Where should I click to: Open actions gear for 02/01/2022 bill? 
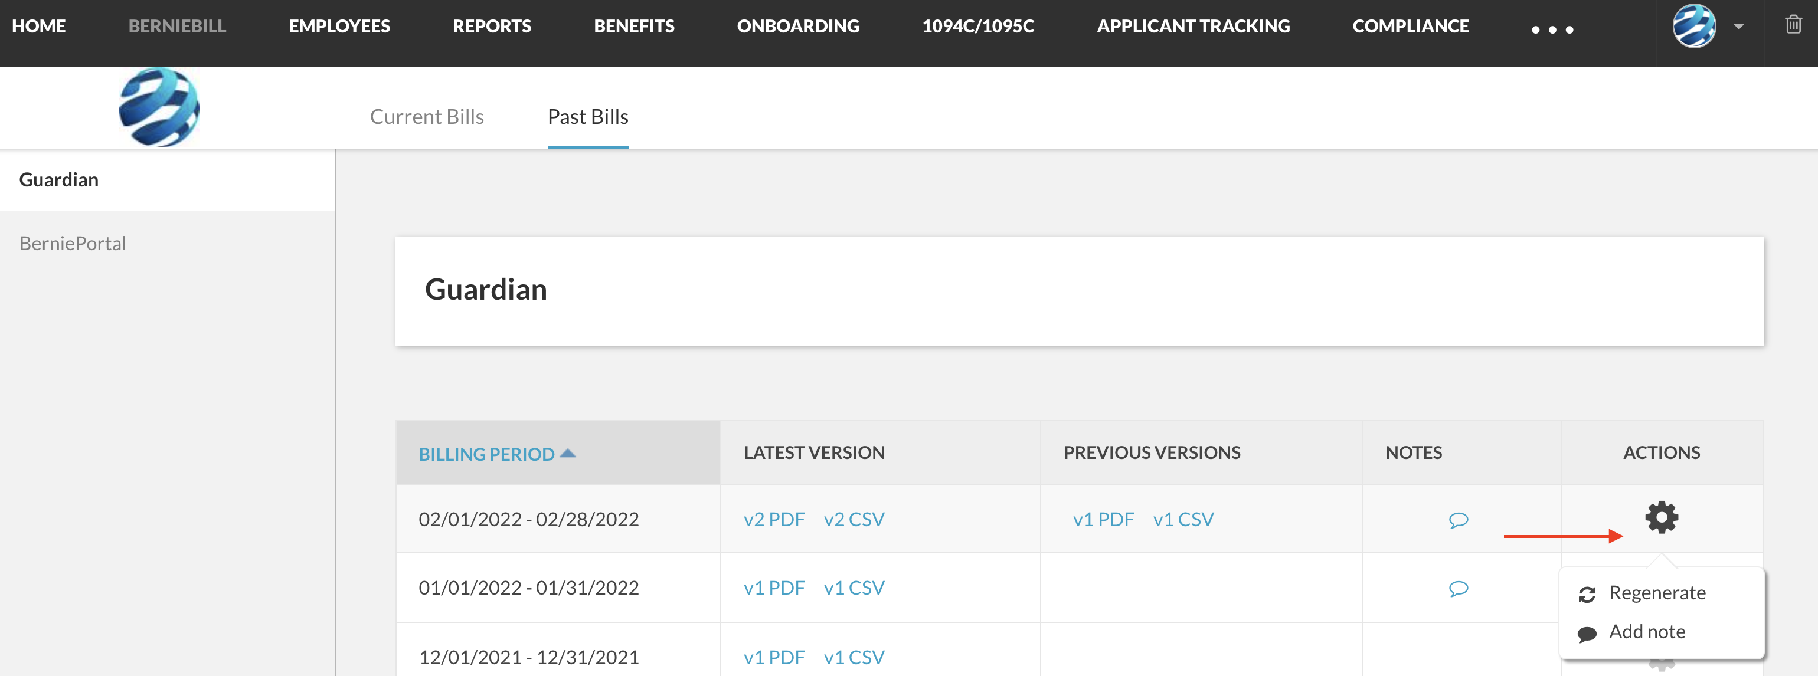[x=1662, y=518]
